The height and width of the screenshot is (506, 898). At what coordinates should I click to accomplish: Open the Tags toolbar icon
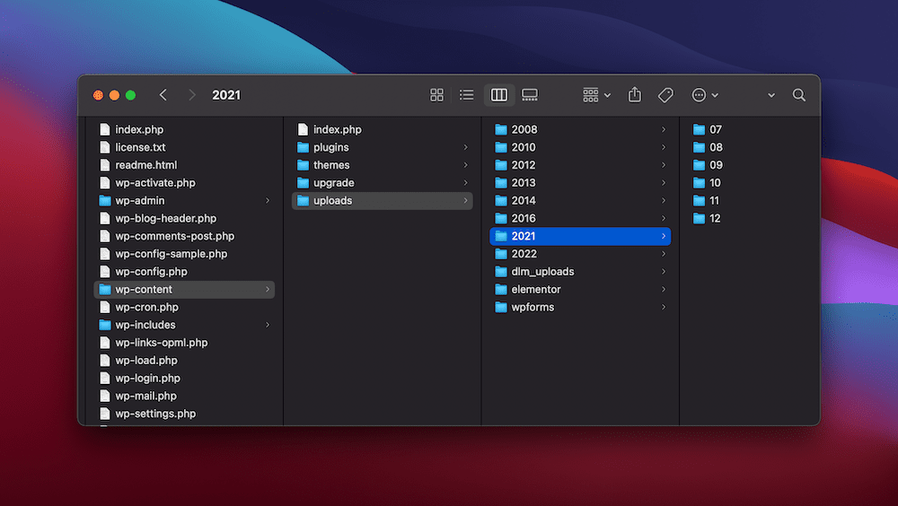click(x=665, y=95)
